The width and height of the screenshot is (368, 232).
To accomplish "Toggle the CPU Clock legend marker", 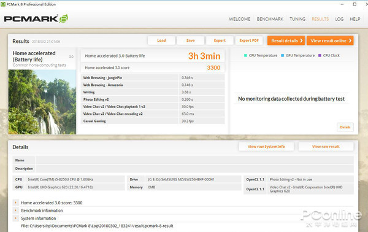I will tap(320, 55).
